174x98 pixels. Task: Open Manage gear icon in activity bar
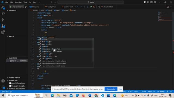pyautogui.click(x=3, y=87)
